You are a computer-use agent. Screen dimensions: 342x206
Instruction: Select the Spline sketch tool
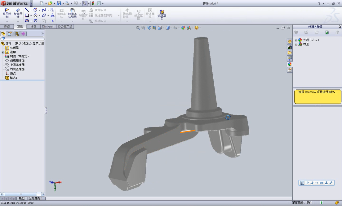click(x=44, y=10)
